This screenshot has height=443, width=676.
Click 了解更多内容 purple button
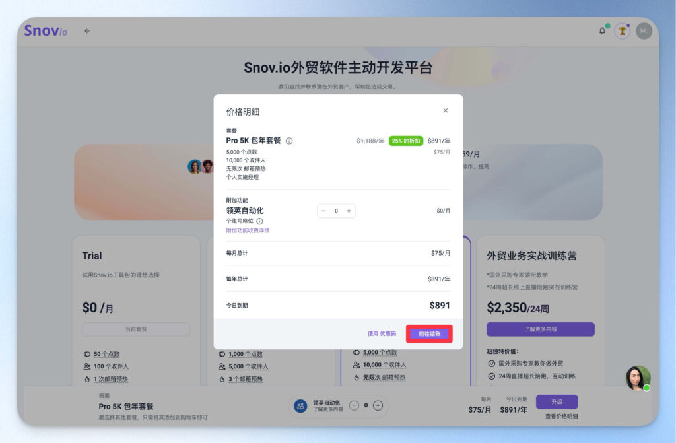click(x=541, y=329)
